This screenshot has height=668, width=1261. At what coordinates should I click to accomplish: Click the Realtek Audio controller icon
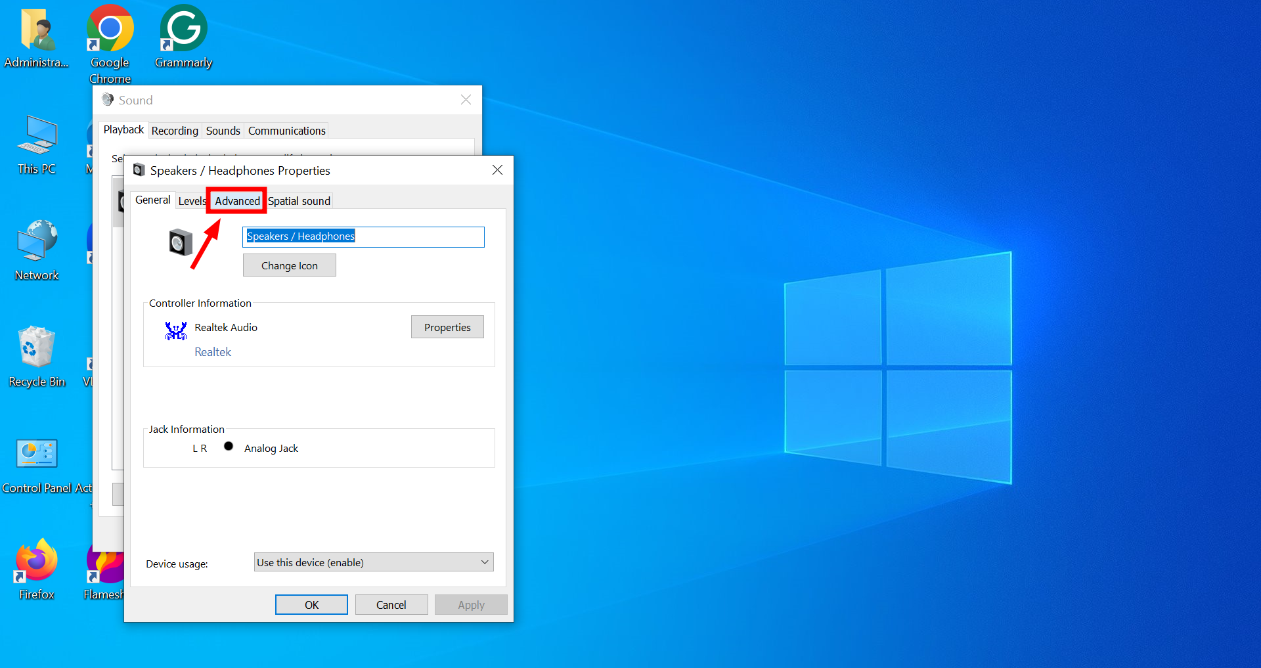pyautogui.click(x=176, y=330)
